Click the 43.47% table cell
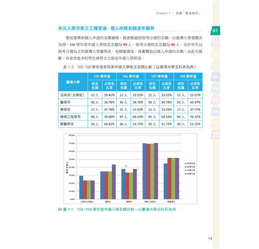Viewport: 259px width, 249px height. 195,102
